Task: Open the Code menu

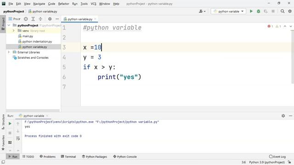Action: click(x=51, y=4)
